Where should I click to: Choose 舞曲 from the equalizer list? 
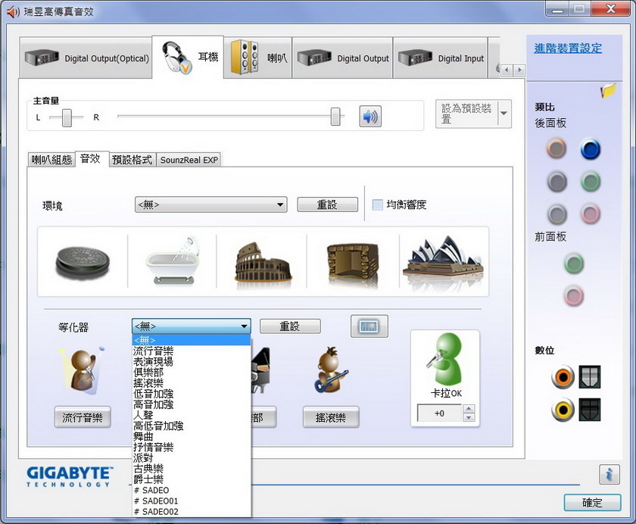(191, 436)
